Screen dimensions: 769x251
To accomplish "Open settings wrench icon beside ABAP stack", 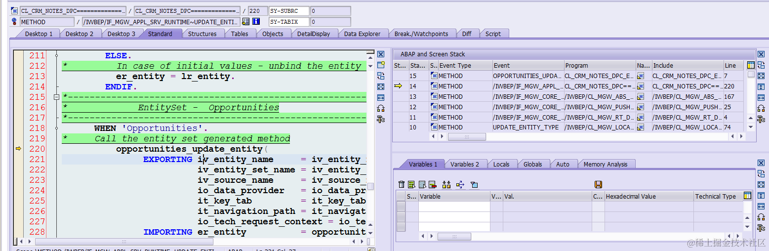I will (x=761, y=119).
